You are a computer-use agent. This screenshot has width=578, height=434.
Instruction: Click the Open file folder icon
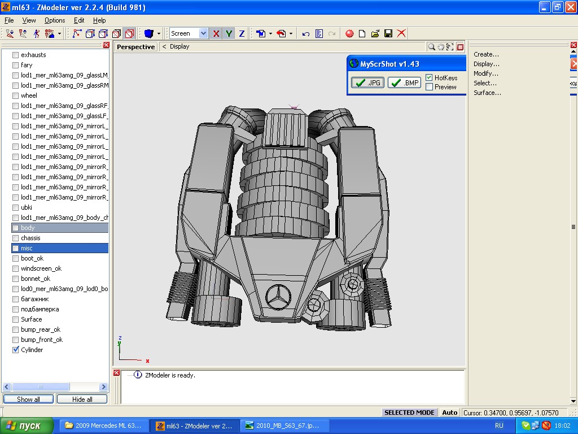[375, 33]
